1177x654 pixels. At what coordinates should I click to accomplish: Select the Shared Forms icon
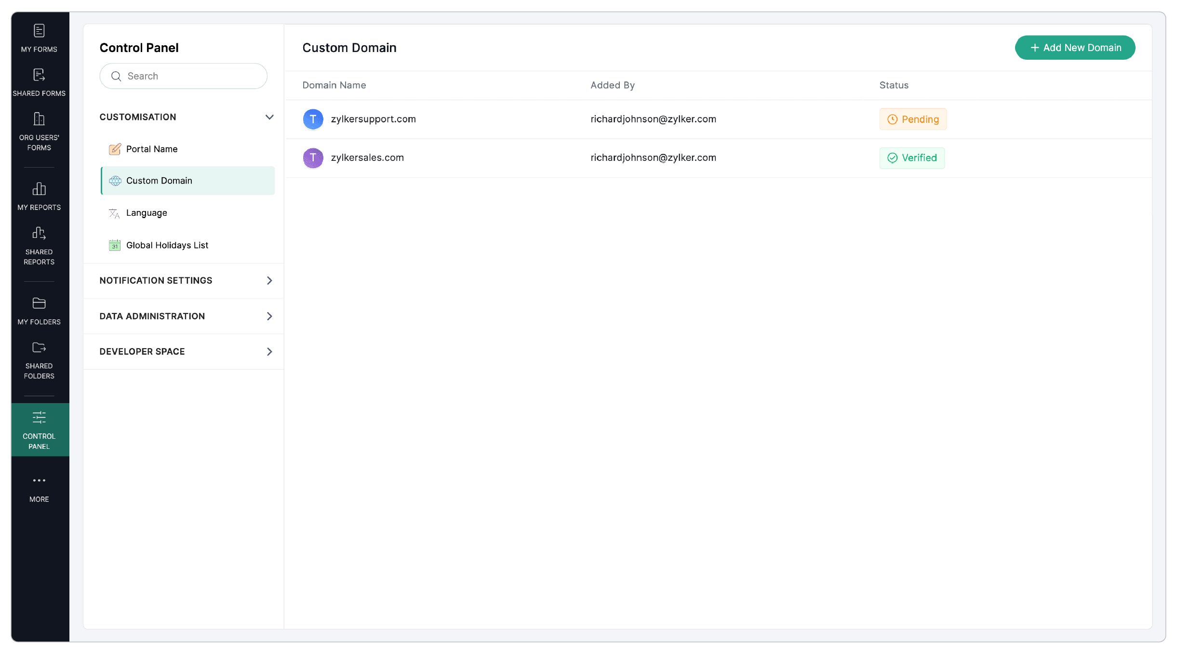[x=39, y=82]
